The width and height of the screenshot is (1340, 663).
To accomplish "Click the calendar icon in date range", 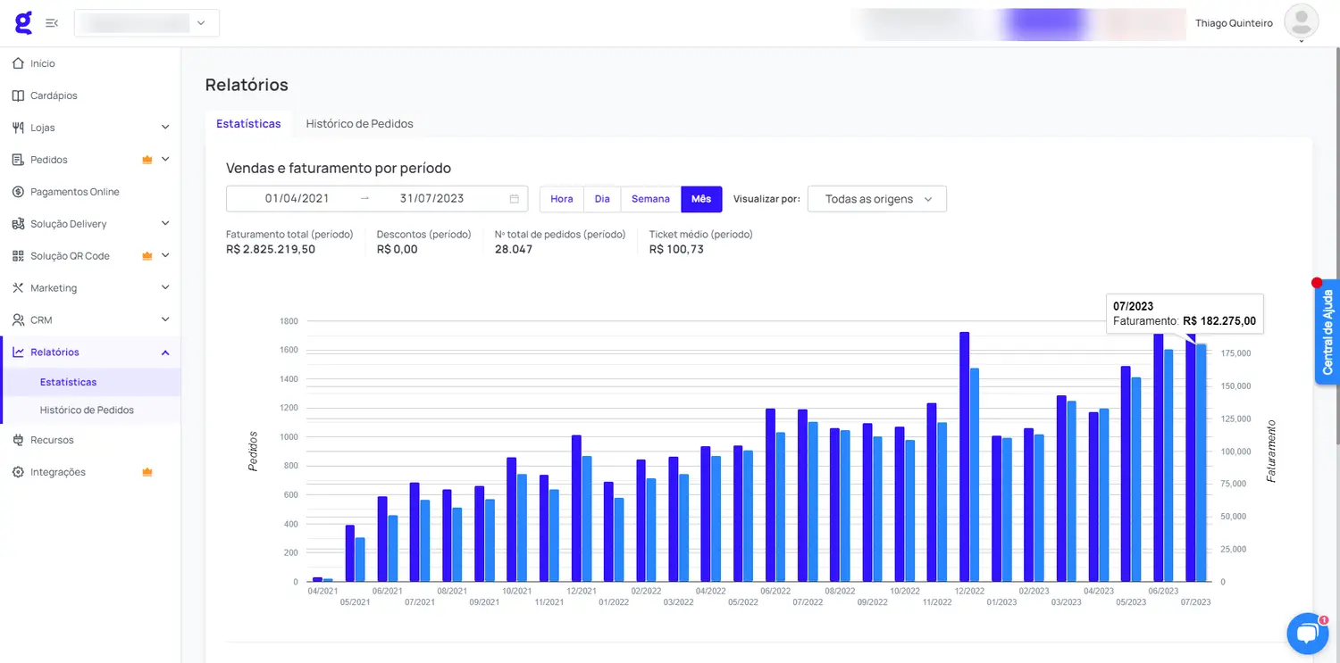I will (x=514, y=199).
